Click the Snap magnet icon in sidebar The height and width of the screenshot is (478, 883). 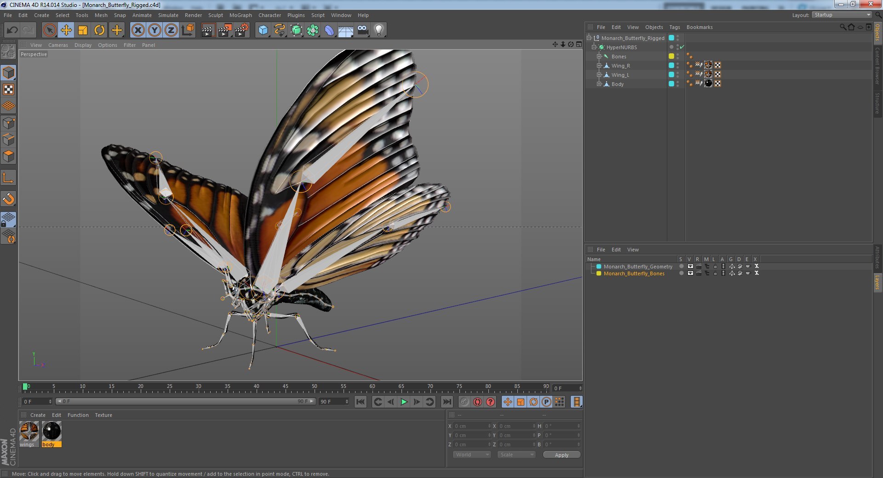[x=8, y=199]
